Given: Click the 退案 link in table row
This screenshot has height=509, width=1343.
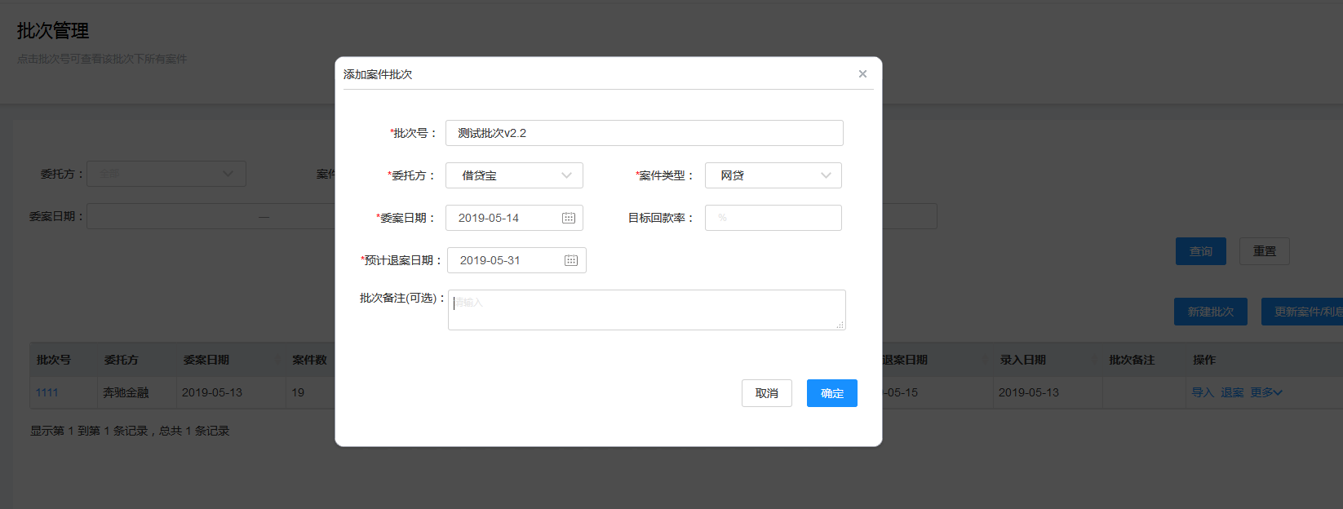Looking at the screenshot, I should (x=1232, y=392).
